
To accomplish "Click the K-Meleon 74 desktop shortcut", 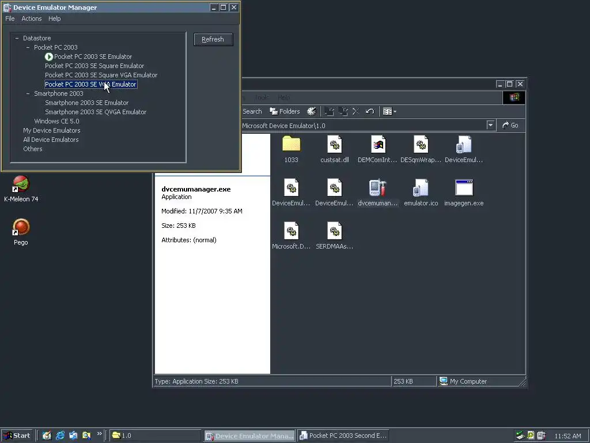I will click(x=21, y=189).
